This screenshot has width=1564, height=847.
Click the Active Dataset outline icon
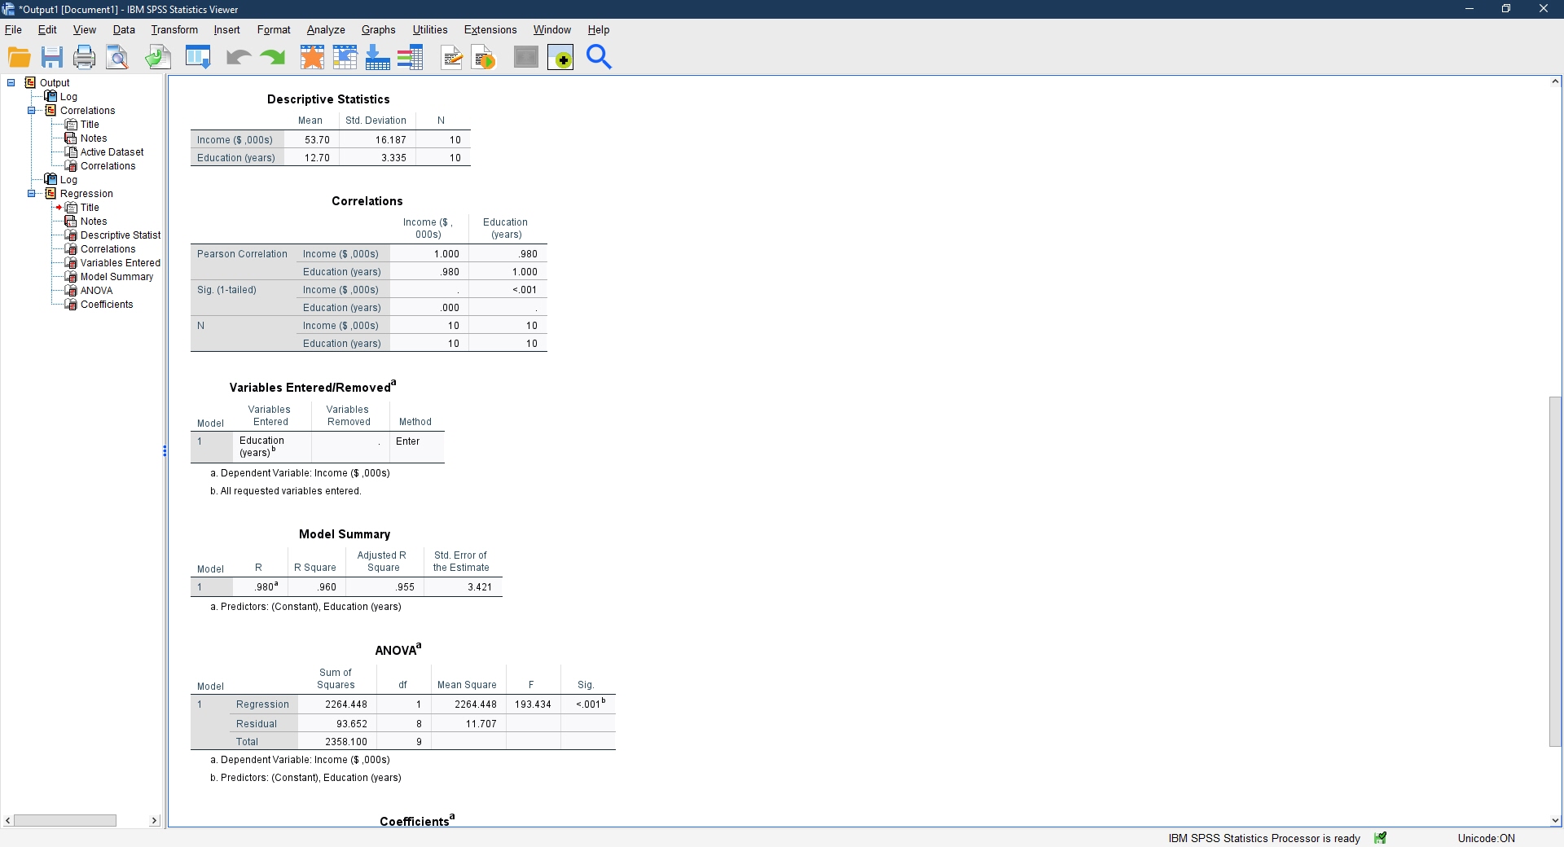pyautogui.click(x=71, y=152)
